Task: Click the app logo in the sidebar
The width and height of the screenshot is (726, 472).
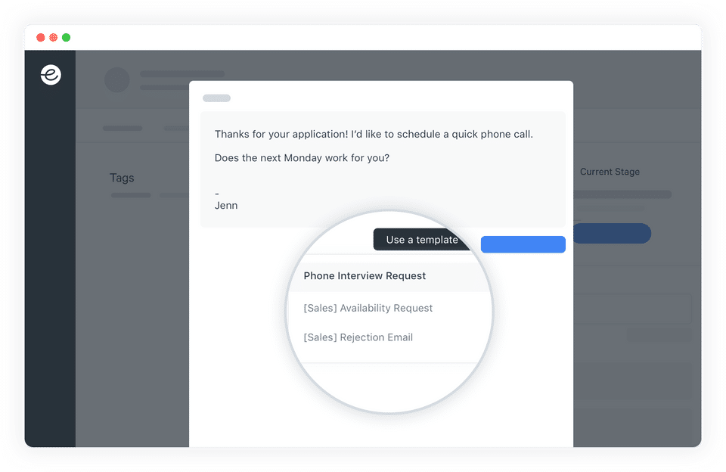Action: 51,75
